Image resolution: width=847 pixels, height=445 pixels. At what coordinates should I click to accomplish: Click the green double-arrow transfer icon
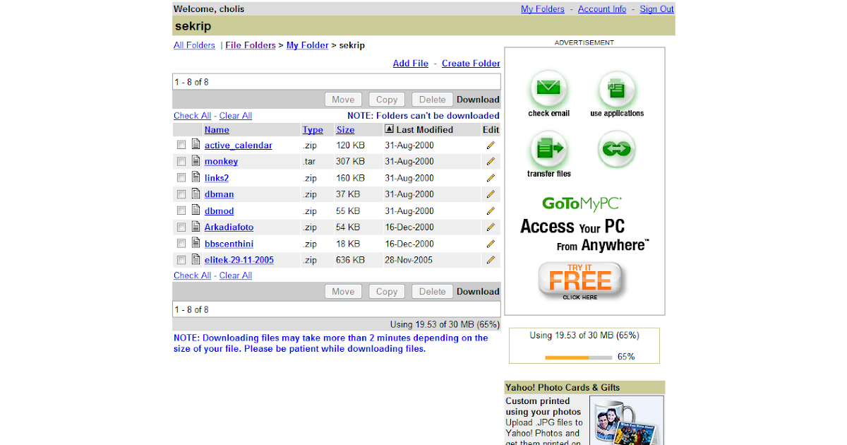tap(617, 149)
